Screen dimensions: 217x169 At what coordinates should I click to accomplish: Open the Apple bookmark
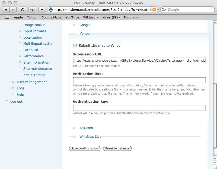[18, 17]
